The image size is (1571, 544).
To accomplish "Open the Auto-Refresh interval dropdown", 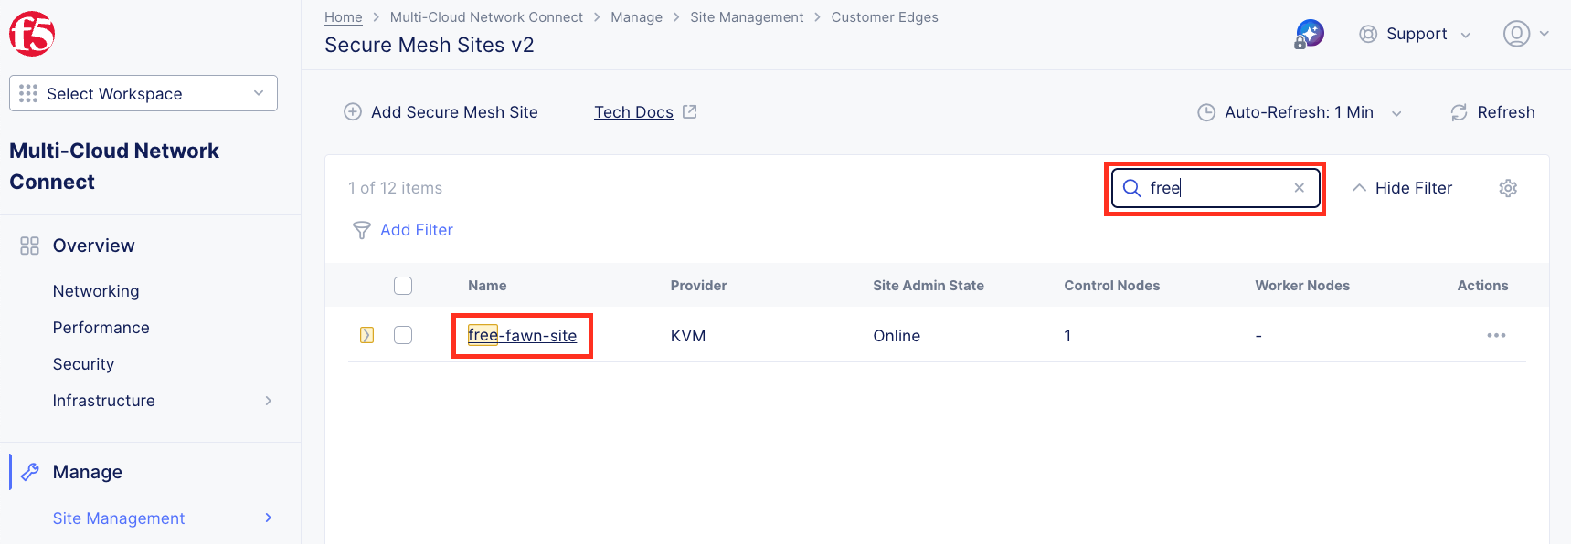I will (1396, 113).
